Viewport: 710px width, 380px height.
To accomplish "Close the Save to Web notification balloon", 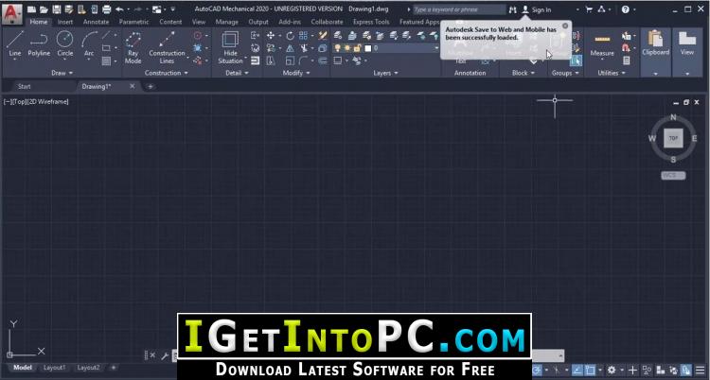I will coord(565,26).
